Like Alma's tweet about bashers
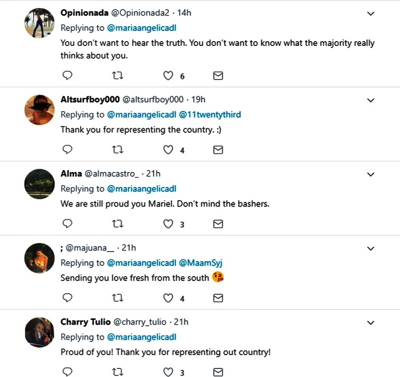400x377 pixels. (169, 224)
